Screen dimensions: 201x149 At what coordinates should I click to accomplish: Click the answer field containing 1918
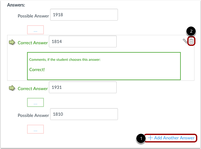click(84, 15)
